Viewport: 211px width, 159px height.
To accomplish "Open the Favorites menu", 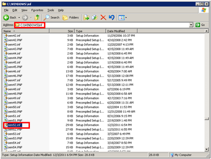I will click(37, 10).
